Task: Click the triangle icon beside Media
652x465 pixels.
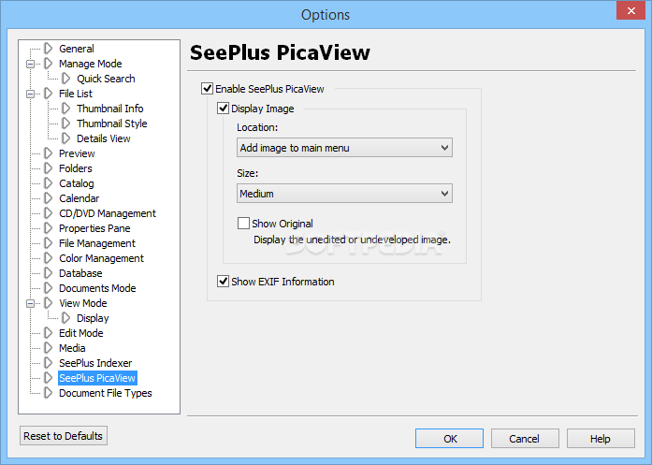Action: (49, 348)
